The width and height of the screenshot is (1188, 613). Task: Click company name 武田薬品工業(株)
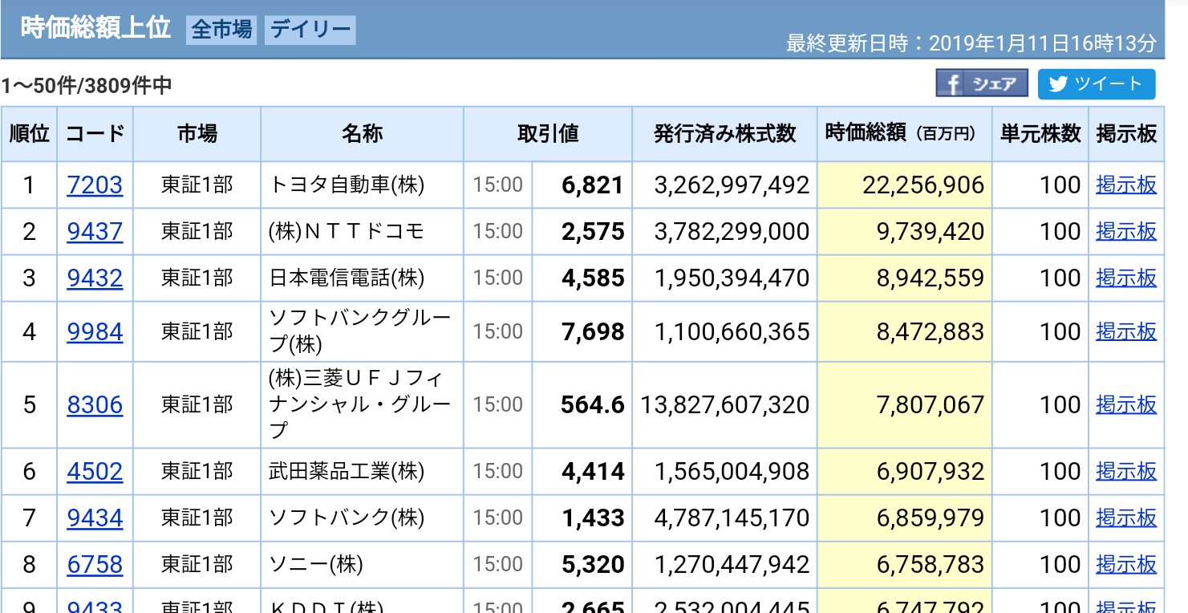click(x=347, y=471)
